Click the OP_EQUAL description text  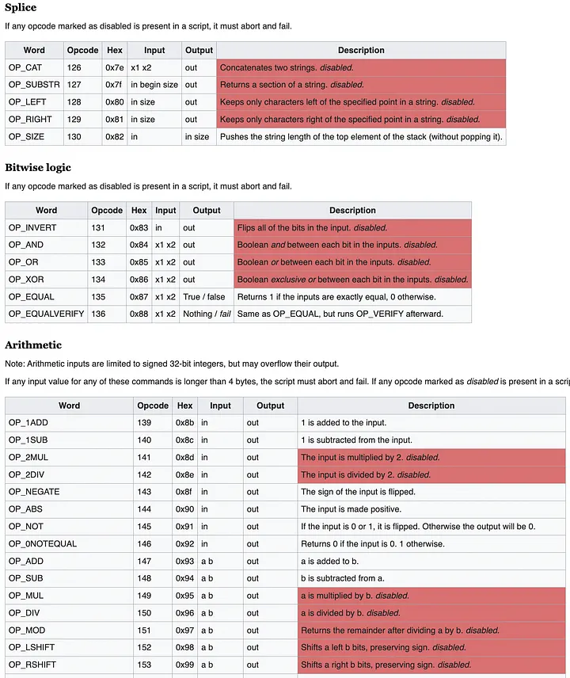pos(336,297)
